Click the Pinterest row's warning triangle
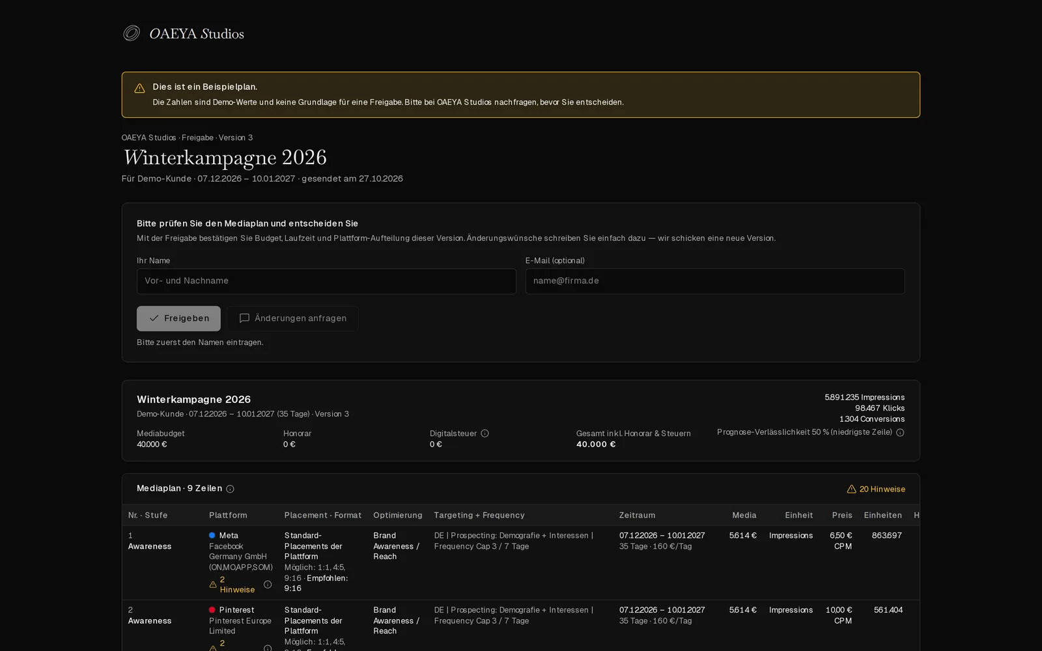Viewport: 1042px width, 651px height. click(x=213, y=648)
